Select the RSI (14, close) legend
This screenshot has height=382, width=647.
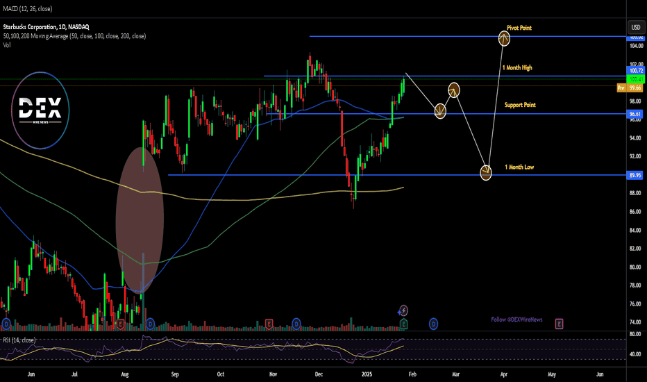click(19, 340)
